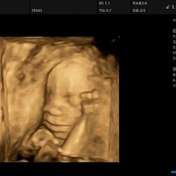
Task: Open the RAB2-6 probe selector
Action: click(x=140, y=3)
